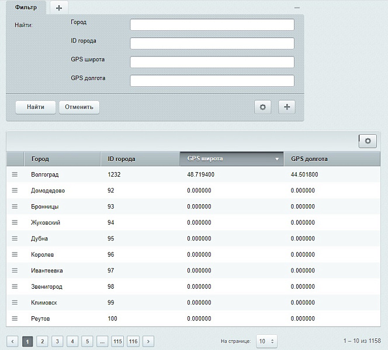
Task: Click the Найти button
Action: click(35, 107)
